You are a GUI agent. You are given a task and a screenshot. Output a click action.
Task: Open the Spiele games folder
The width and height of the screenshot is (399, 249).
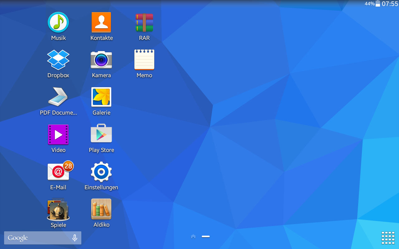coord(58,209)
